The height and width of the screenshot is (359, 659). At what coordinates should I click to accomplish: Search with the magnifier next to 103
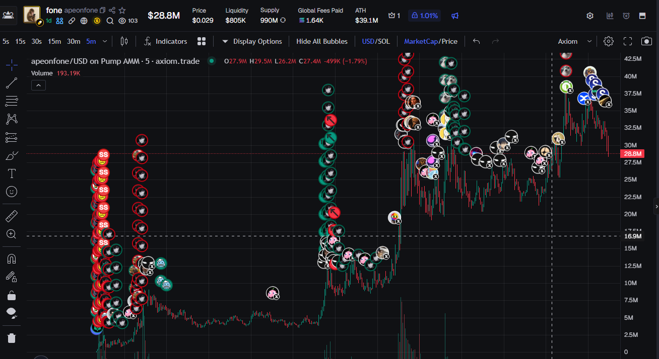pos(109,21)
